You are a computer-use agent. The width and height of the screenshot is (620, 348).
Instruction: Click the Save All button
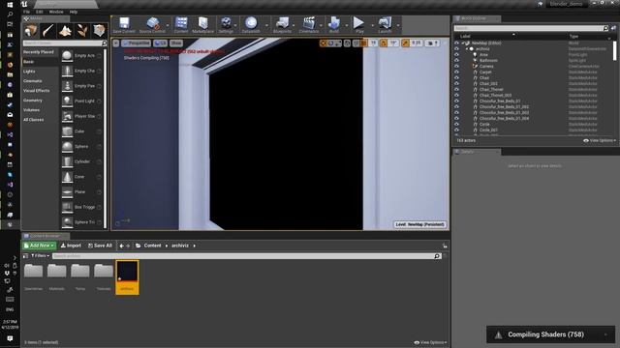[100, 246]
